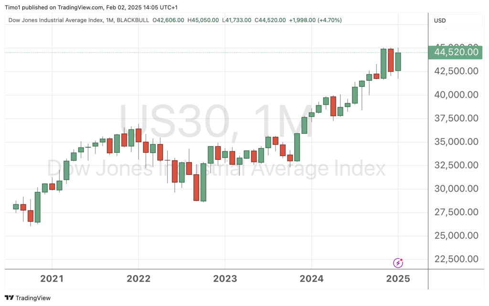Click the 25,000.00 price axis label

pos(456,235)
